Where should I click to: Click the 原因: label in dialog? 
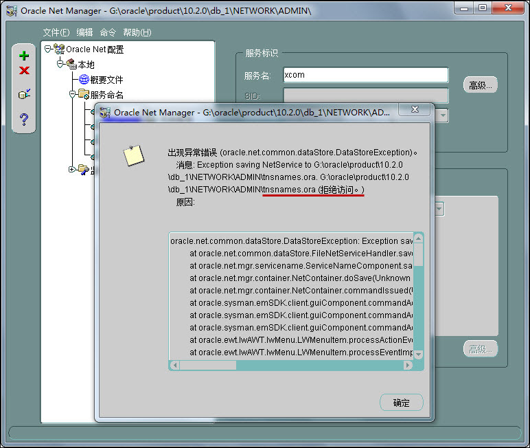pyautogui.click(x=185, y=202)
